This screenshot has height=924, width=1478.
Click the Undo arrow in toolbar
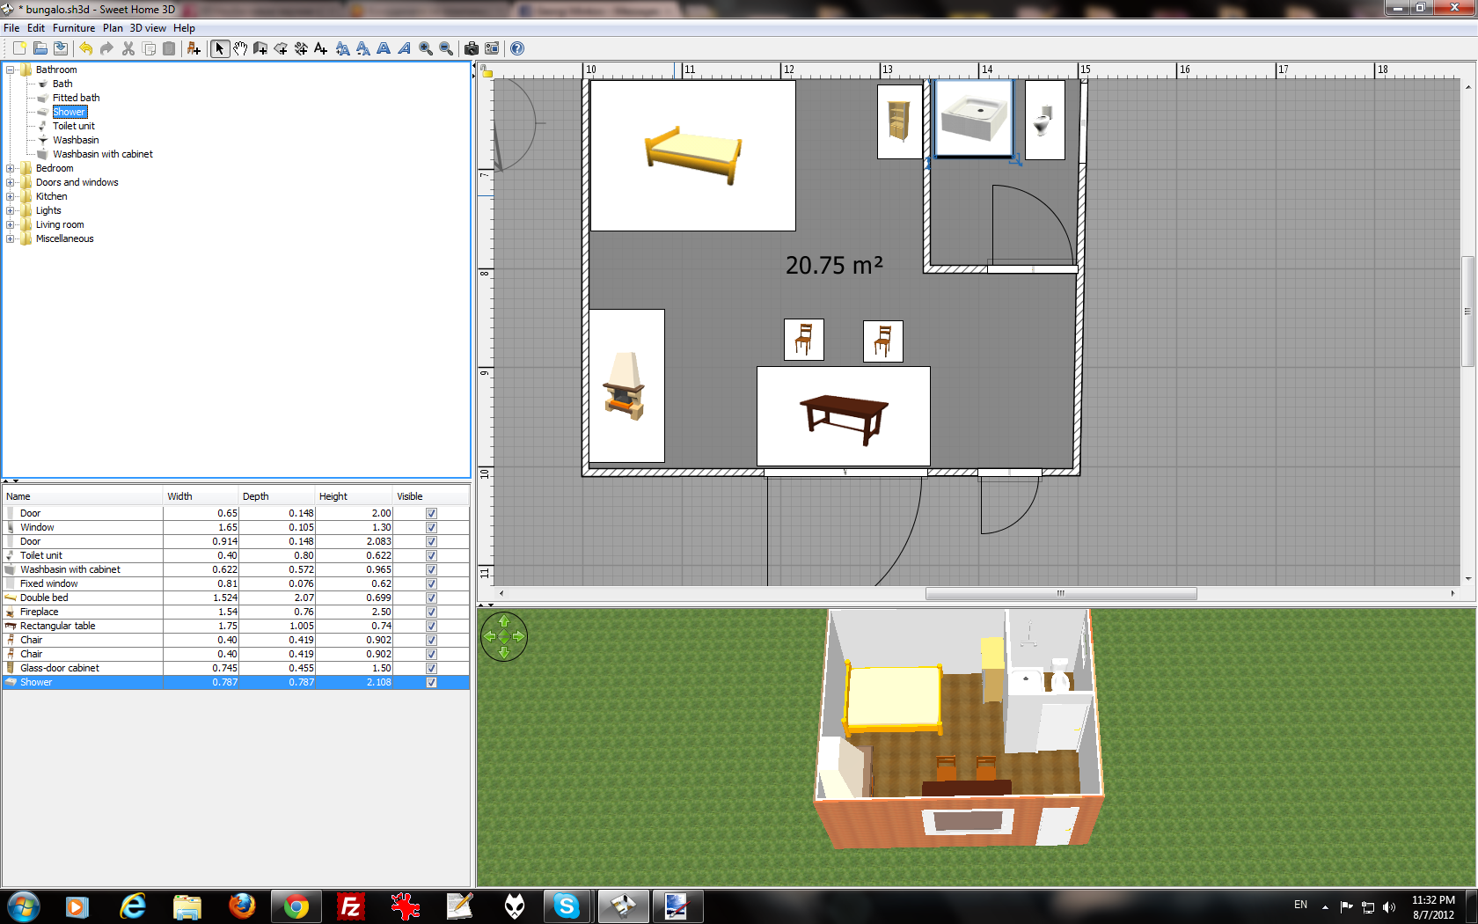85,48
